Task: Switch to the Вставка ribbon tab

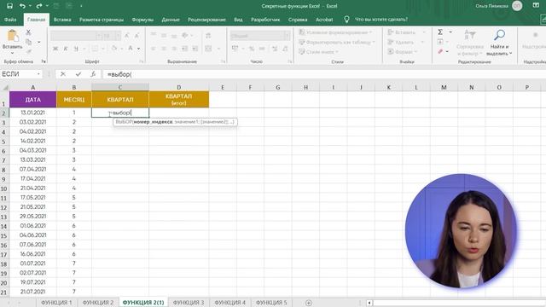Action: click(x=62, y=20)
